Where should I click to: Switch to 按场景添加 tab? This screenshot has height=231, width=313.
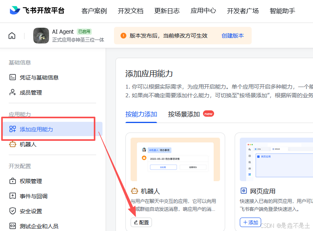tap(184, 114)
